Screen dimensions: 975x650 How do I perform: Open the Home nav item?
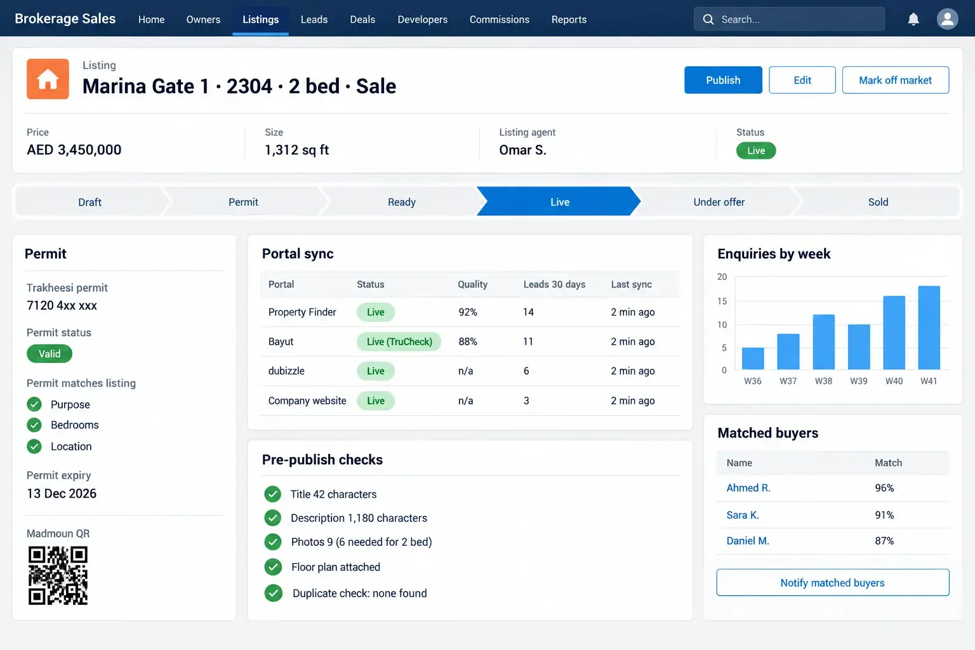tap(151, 20)
